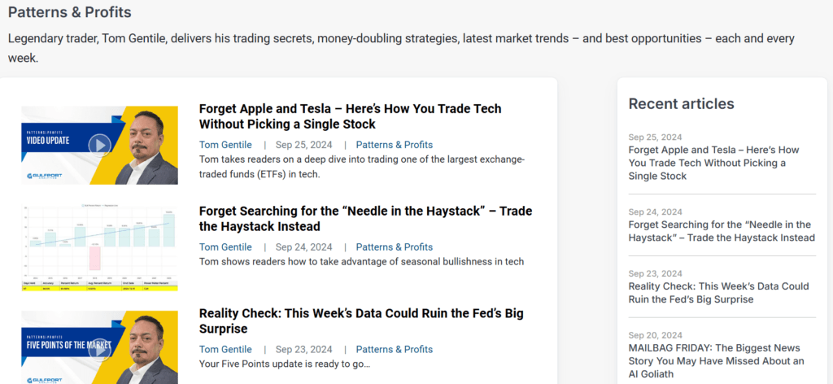Click play icon on Video Update thumbnail
The width and height of the screenshot is (833, 384).
pos(99,146)
